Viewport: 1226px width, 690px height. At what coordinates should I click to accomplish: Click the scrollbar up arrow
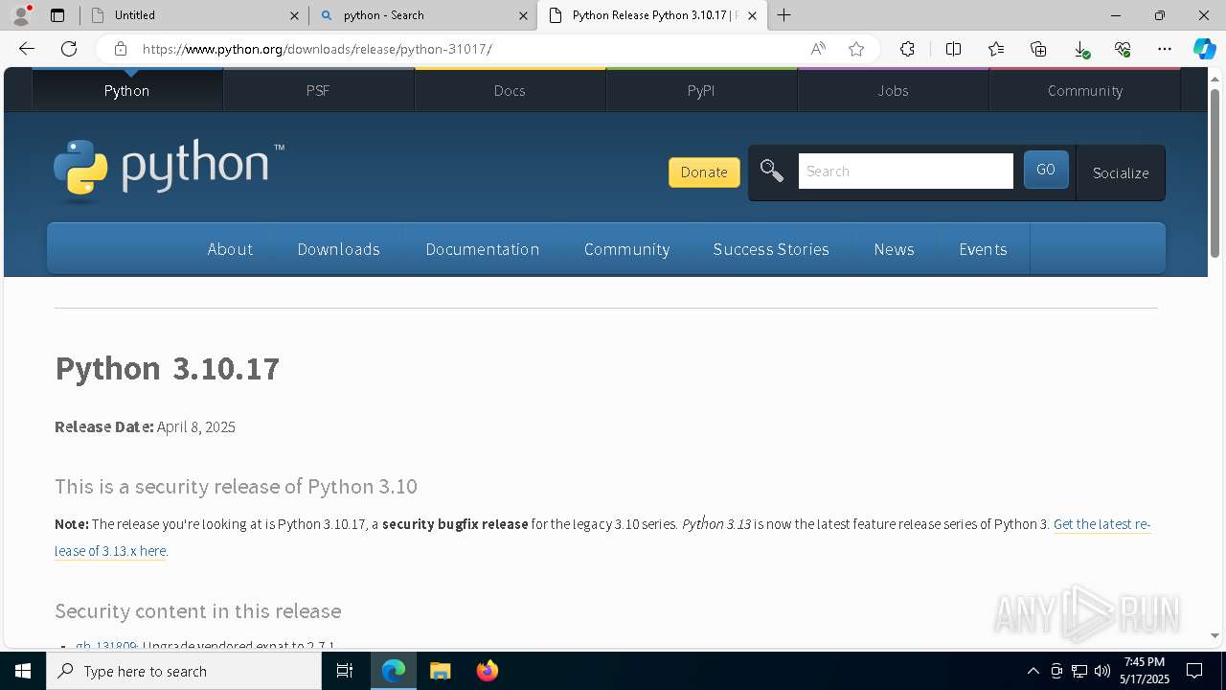pyautogui.click(x=1215, y=79)
